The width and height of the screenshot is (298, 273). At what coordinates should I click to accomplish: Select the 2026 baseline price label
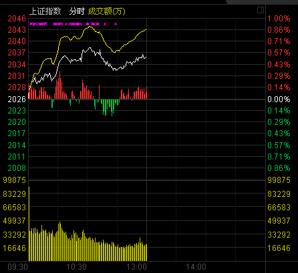17,99
